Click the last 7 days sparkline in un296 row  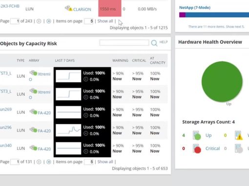pyautogui.click(x=68, y=130)
